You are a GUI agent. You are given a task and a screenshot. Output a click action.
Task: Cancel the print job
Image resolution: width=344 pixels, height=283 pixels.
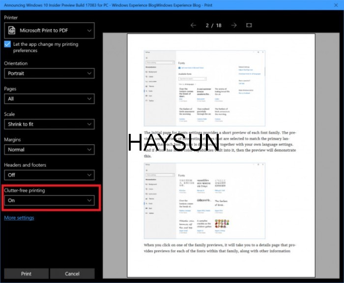pyautogui.click(x=72, y=274)
